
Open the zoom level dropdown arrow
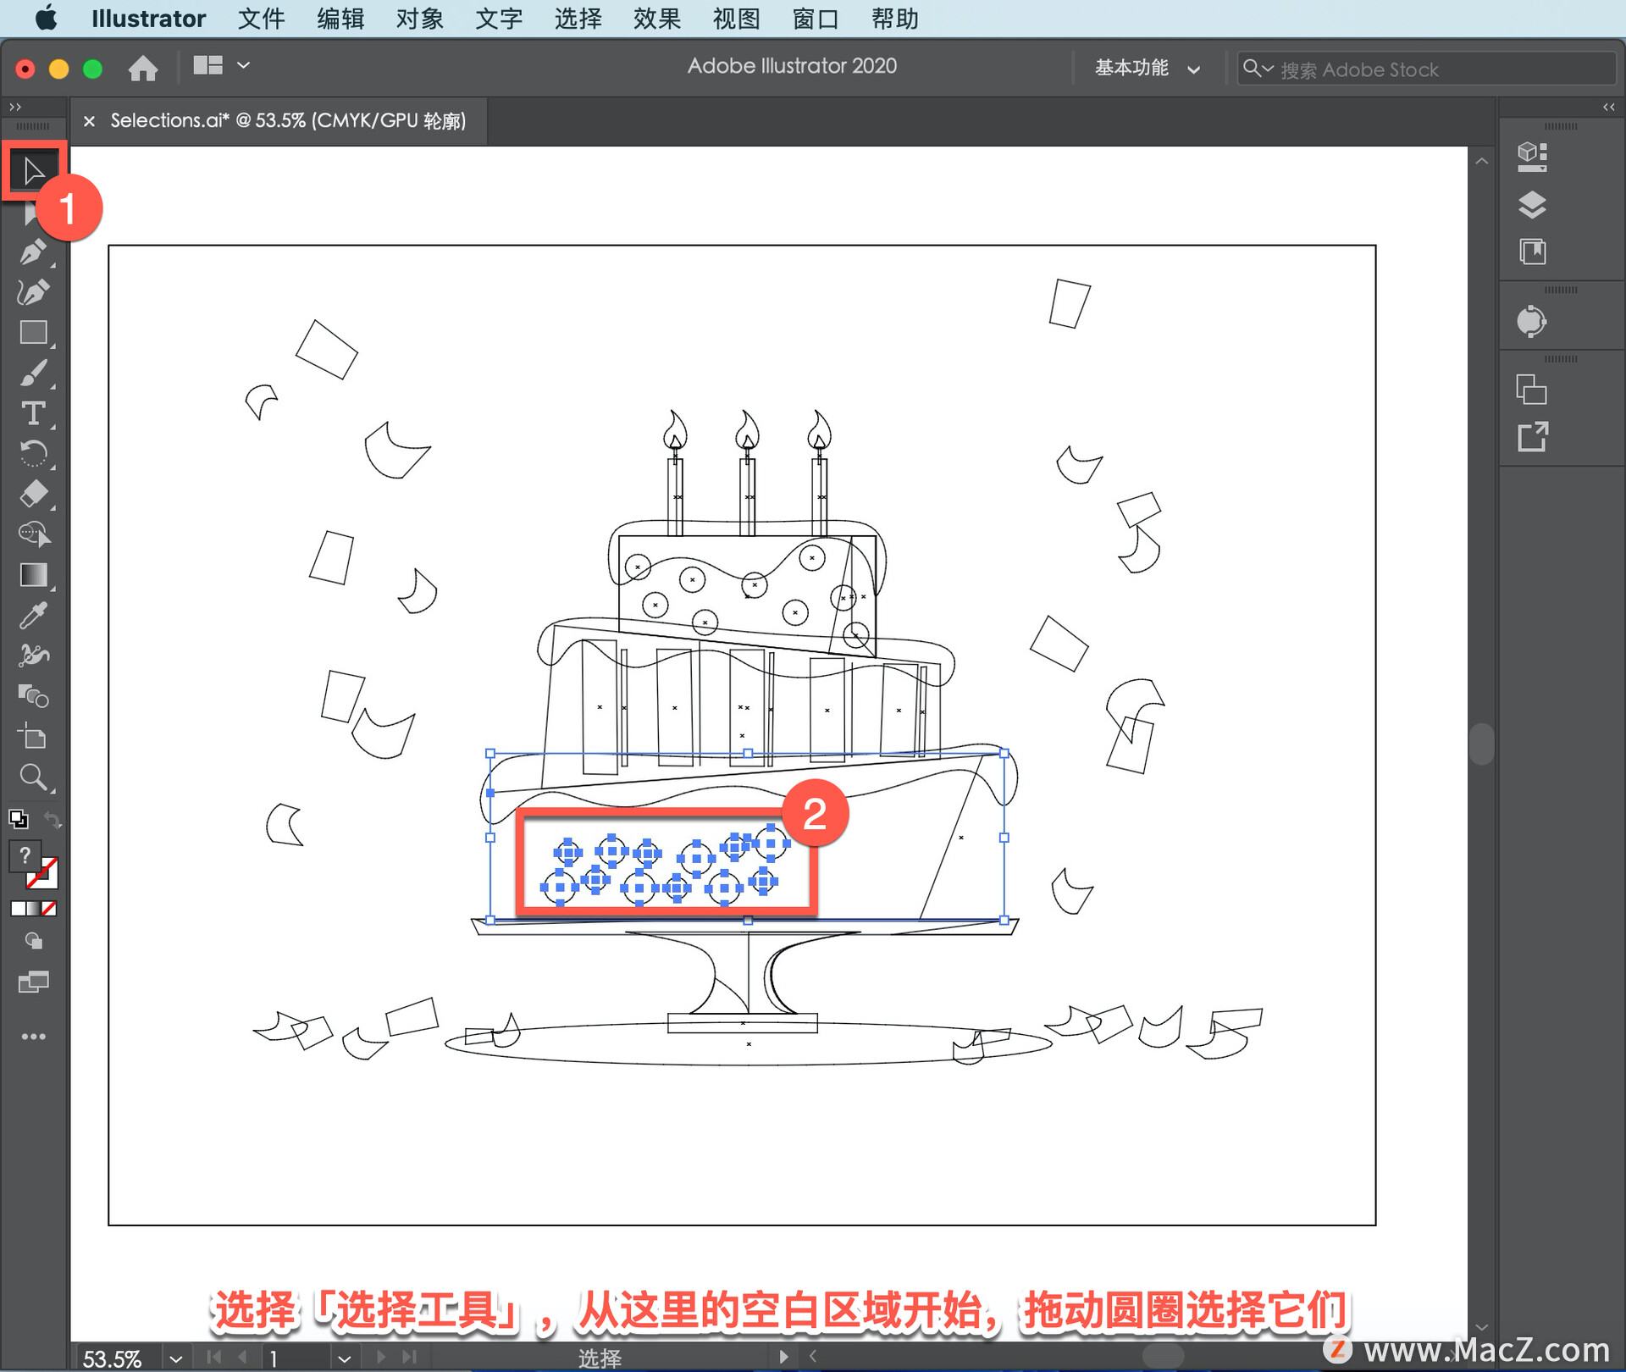pyautogui.click(x=176, y=1358)
